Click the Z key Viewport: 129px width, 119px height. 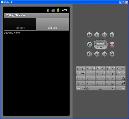(x=83, y=83)
